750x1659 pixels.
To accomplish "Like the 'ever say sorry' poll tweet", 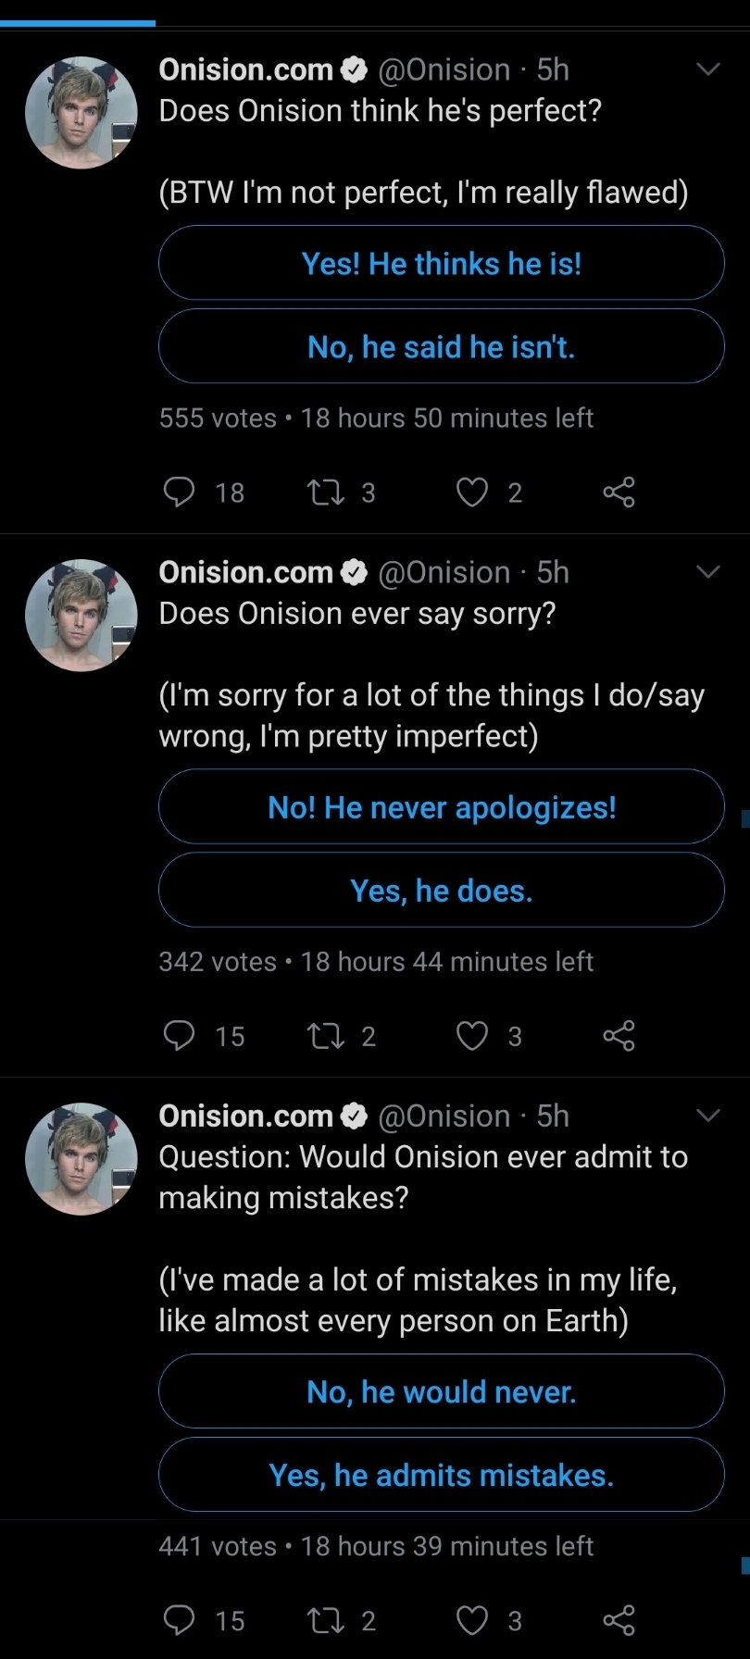I will click(x=472, y=1035).
